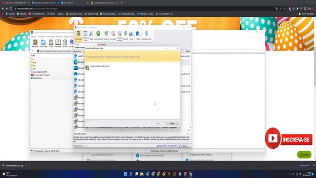Click the Nome column header in WinRAR

[33, 56]
